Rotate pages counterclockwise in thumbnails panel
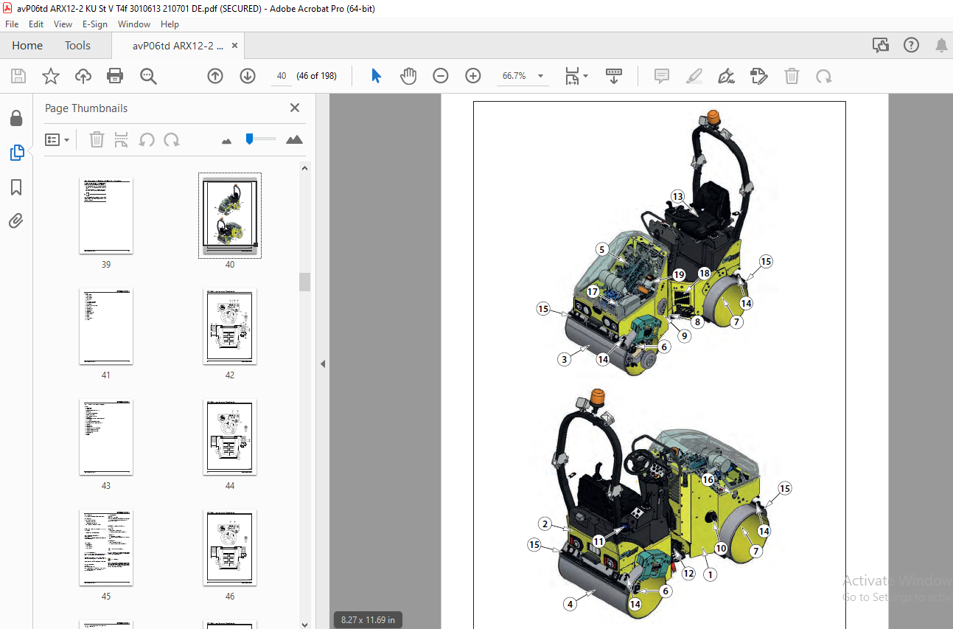Image resolution: width=953 pixels, height=629 pixels. point(147,139)
